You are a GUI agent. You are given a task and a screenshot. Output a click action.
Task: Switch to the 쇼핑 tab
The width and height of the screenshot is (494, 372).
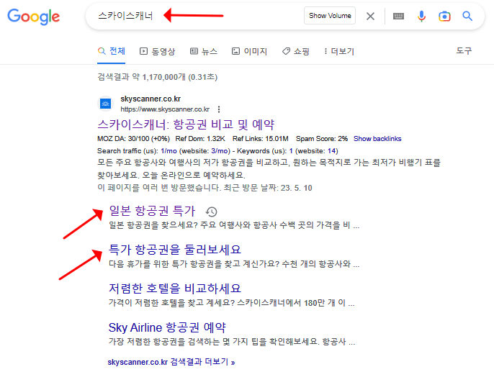pos(295,51)
